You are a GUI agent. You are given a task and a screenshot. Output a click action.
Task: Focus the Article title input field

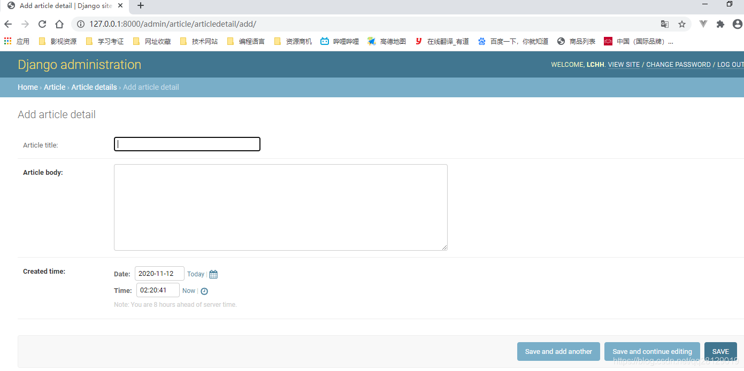[187, 144]
